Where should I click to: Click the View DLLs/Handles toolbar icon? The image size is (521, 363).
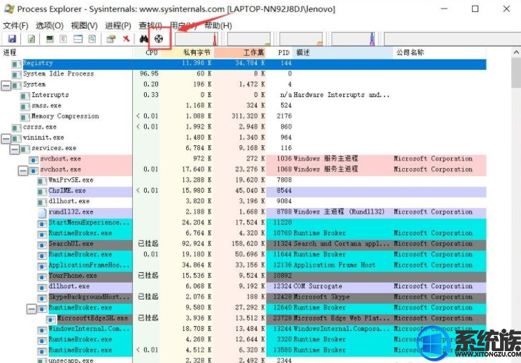pos(92,39)
